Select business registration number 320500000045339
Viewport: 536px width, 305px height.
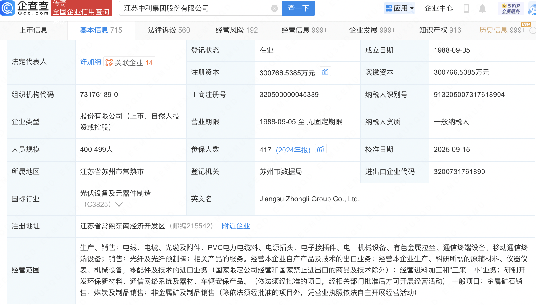[289, 95]
